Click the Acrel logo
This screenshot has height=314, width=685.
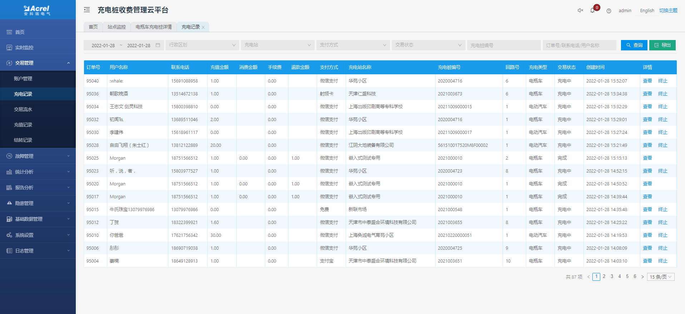point(37,10)
